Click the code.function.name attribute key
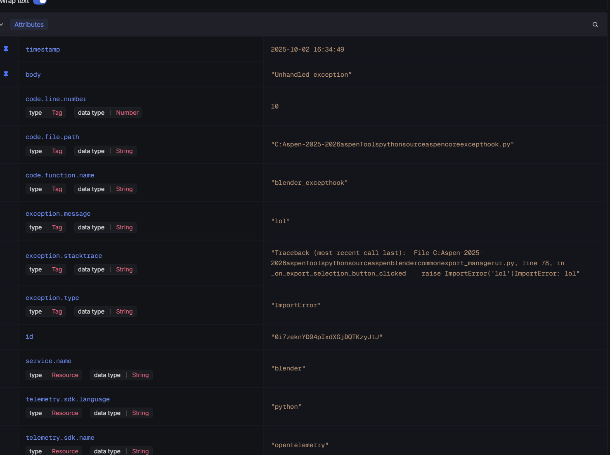The image size is (610, 455). pyautogui.click(x=60, y=175)
